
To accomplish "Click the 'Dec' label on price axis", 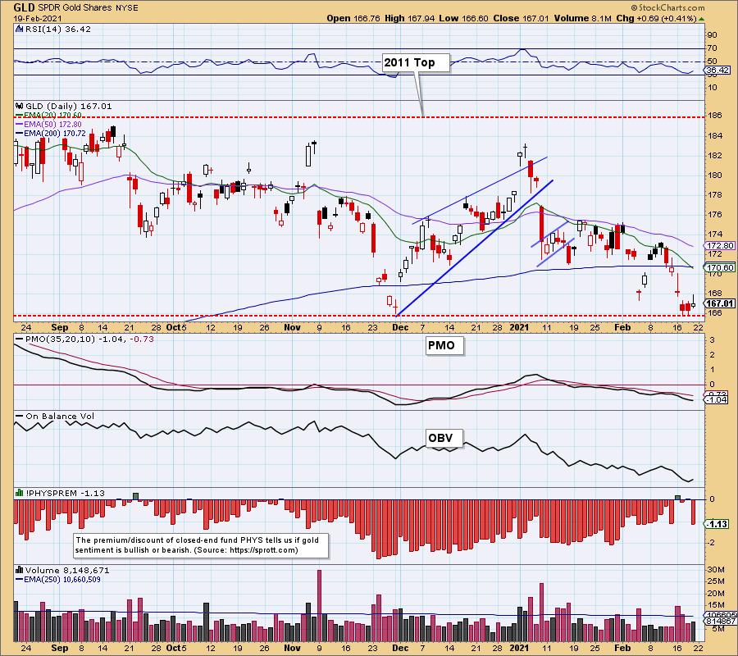I will (400, 327).
